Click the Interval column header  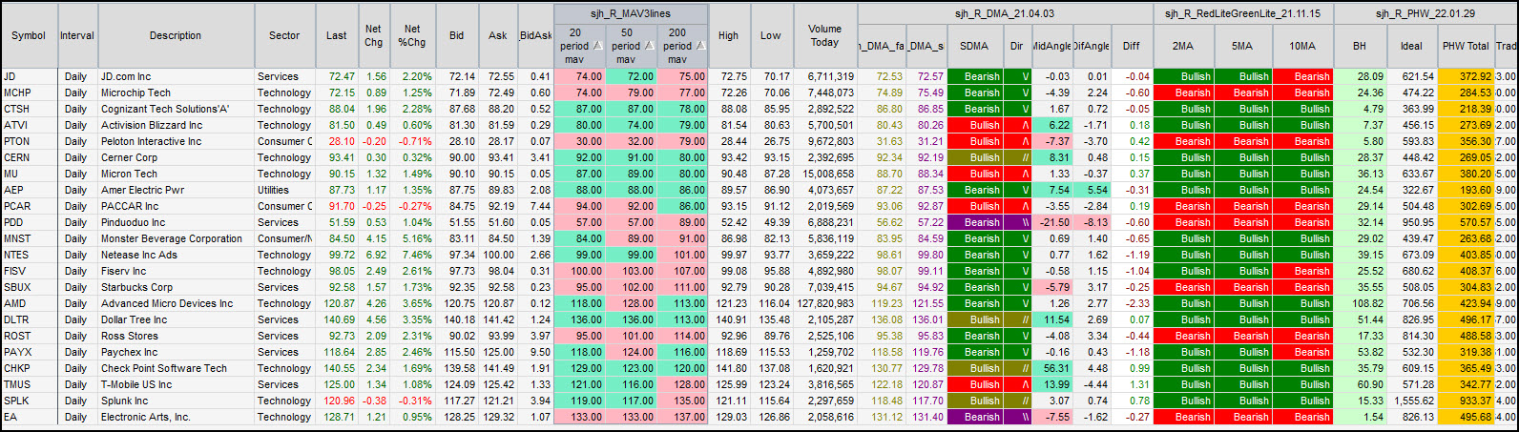click(77, 35)
